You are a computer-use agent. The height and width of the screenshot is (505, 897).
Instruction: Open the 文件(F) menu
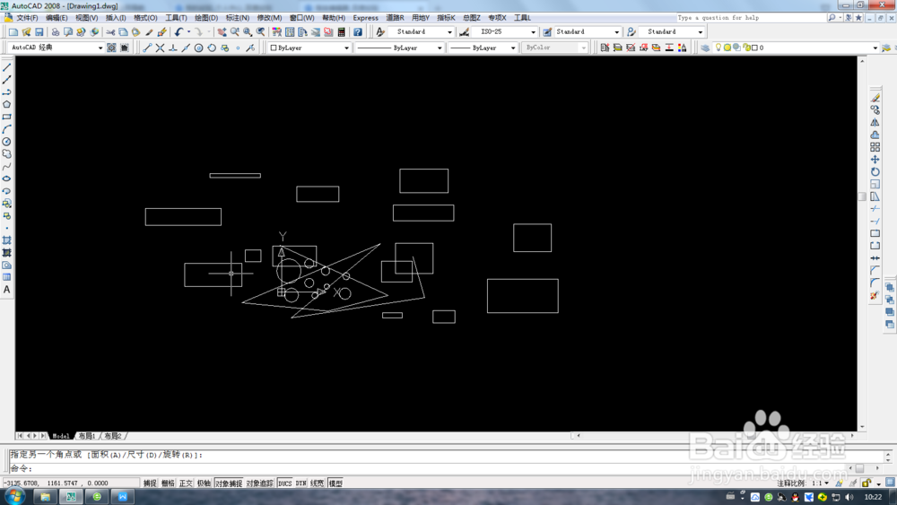coord(27,18)
